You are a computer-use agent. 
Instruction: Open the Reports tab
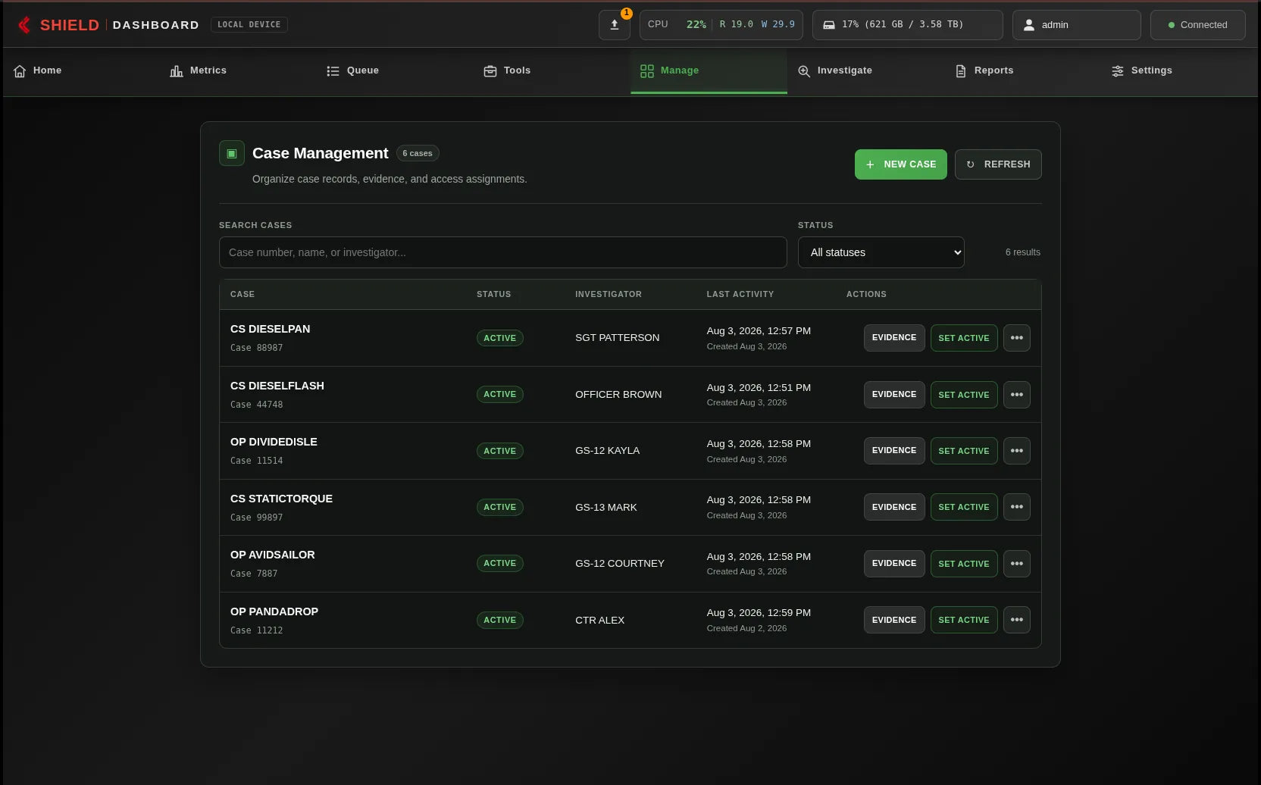click(1023, 71)
